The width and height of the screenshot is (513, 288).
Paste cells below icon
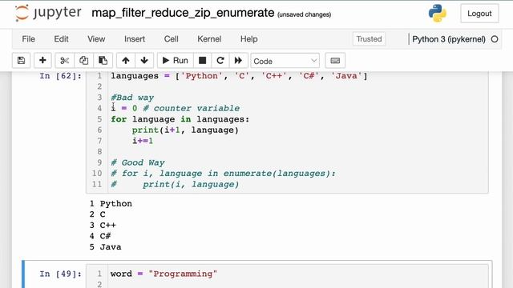click(x=103, y=61)
